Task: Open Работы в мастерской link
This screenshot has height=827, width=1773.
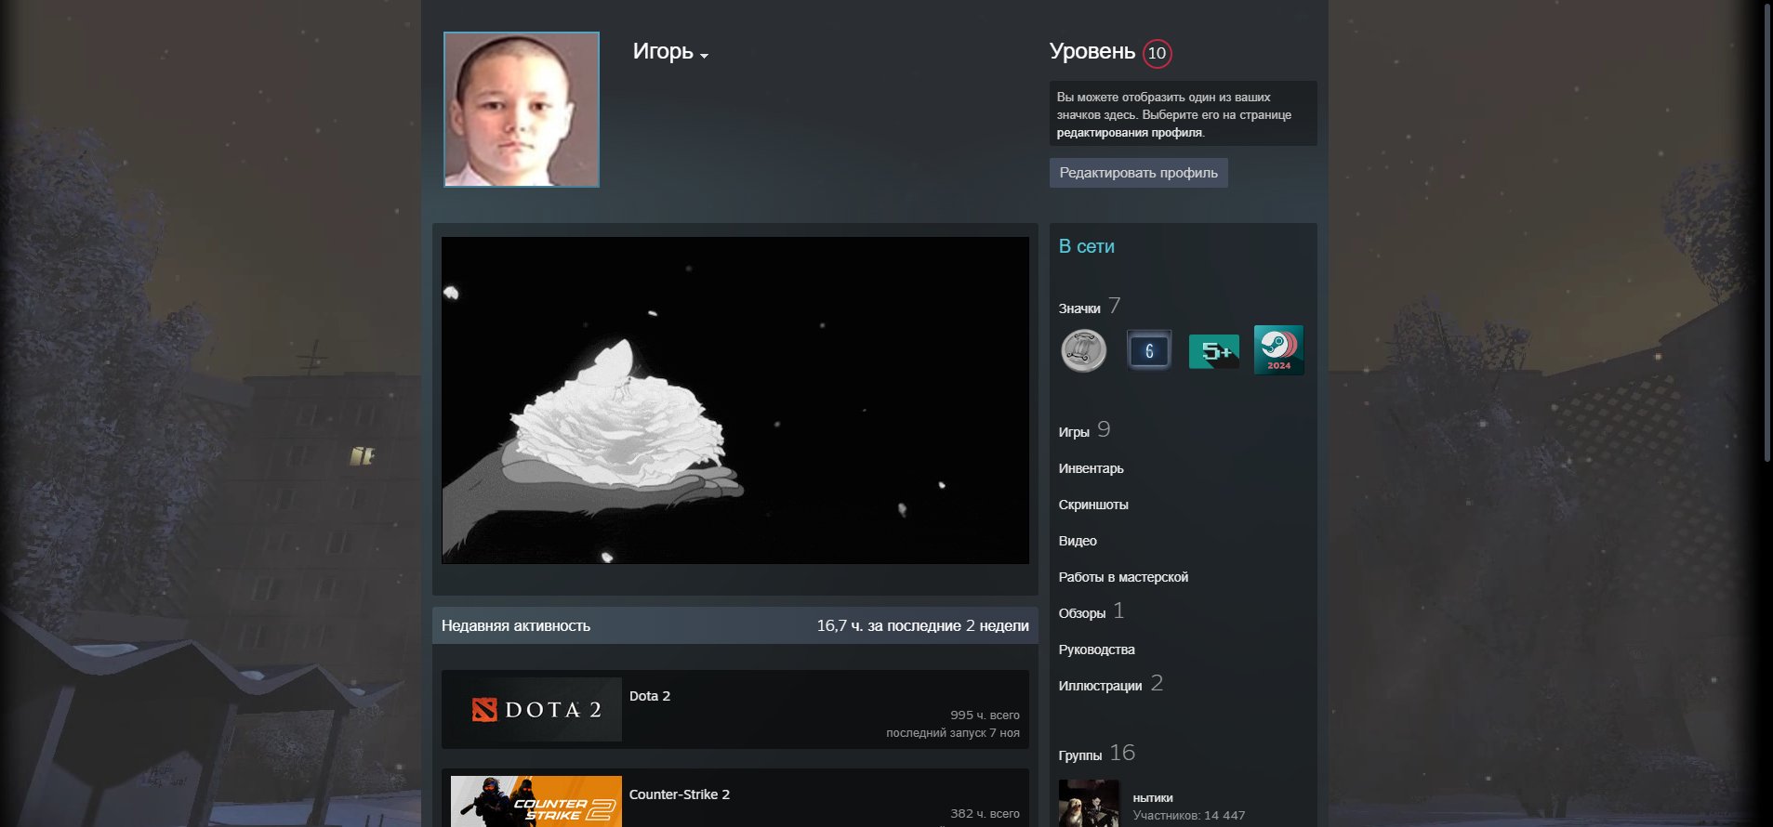Action: coord(1123,577)
